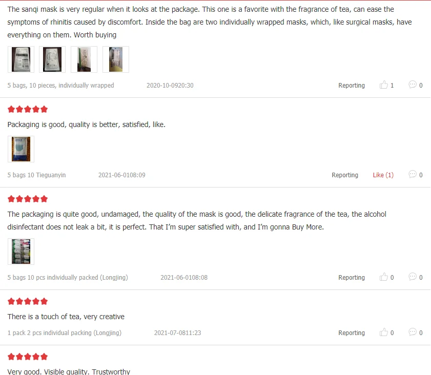This screenshot has height=375, width=431.
Task: Open fourth photo in sanqi mask review
Action: (116, 59)
